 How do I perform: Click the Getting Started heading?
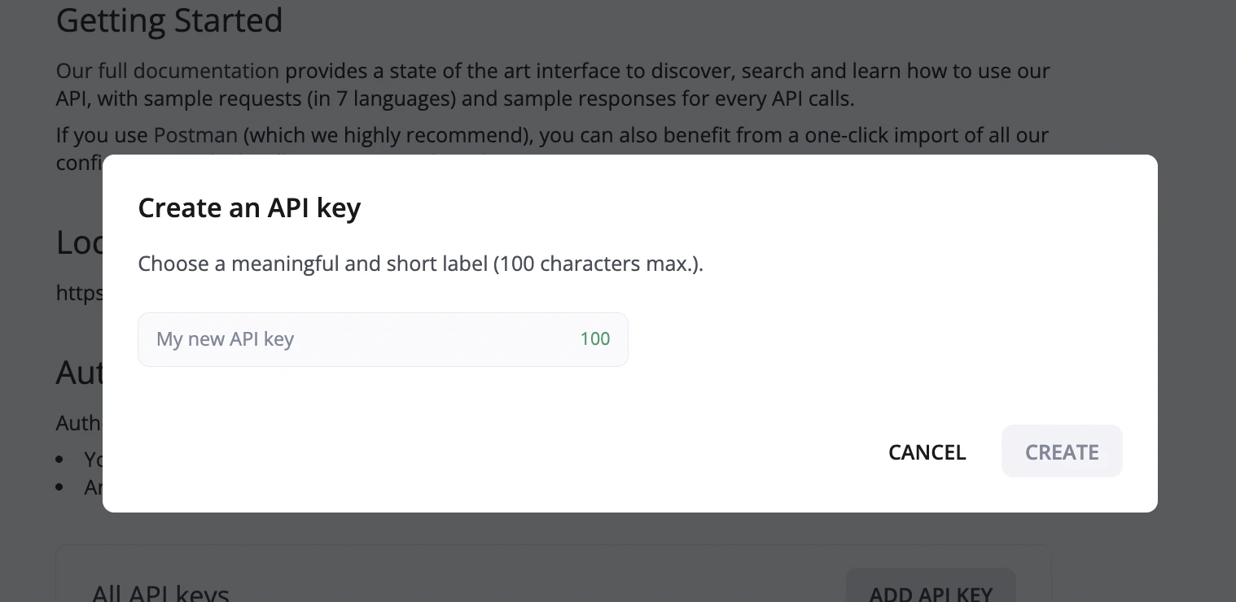(169, 20)
